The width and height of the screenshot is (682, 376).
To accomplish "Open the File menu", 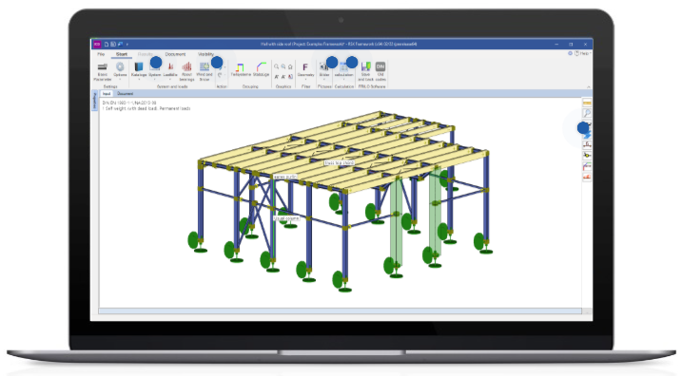I will pos(101,54).
